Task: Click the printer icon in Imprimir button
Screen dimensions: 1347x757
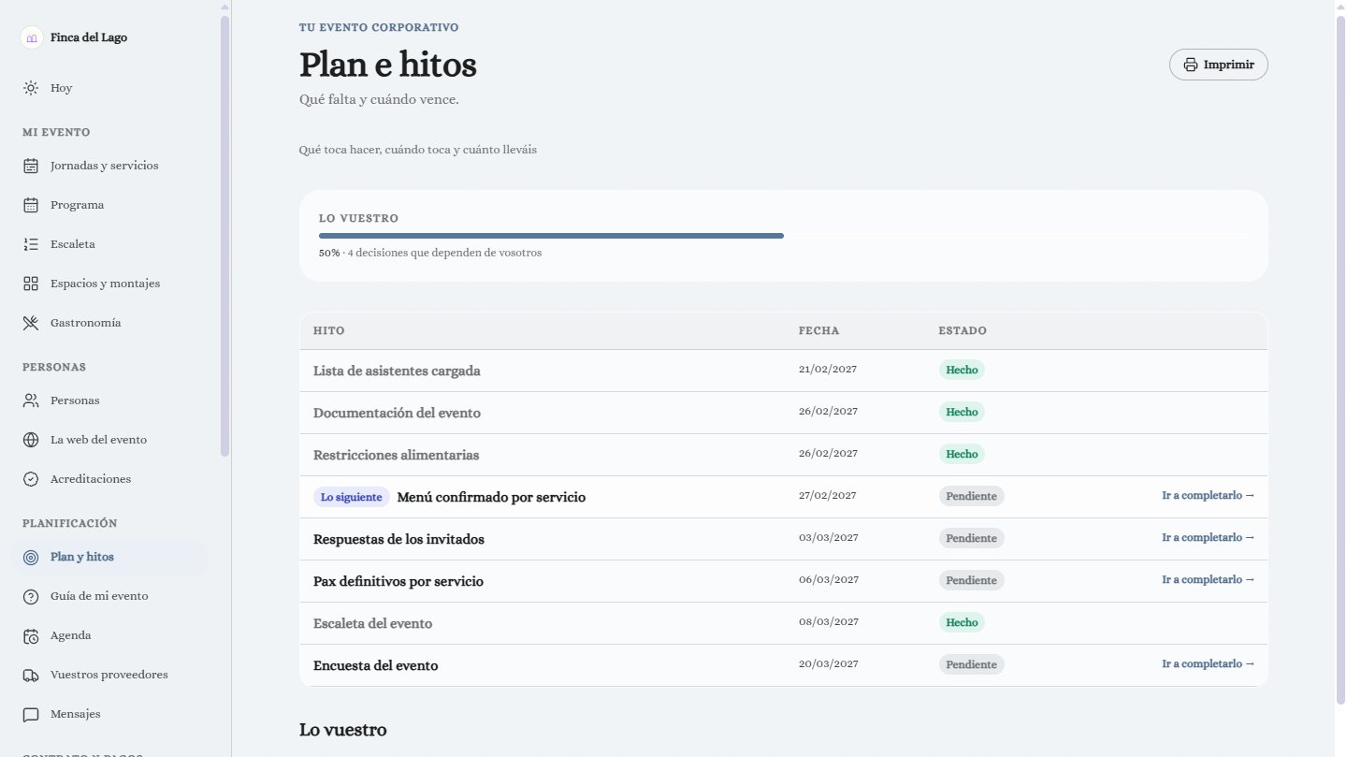Action: coord(1191,65)
